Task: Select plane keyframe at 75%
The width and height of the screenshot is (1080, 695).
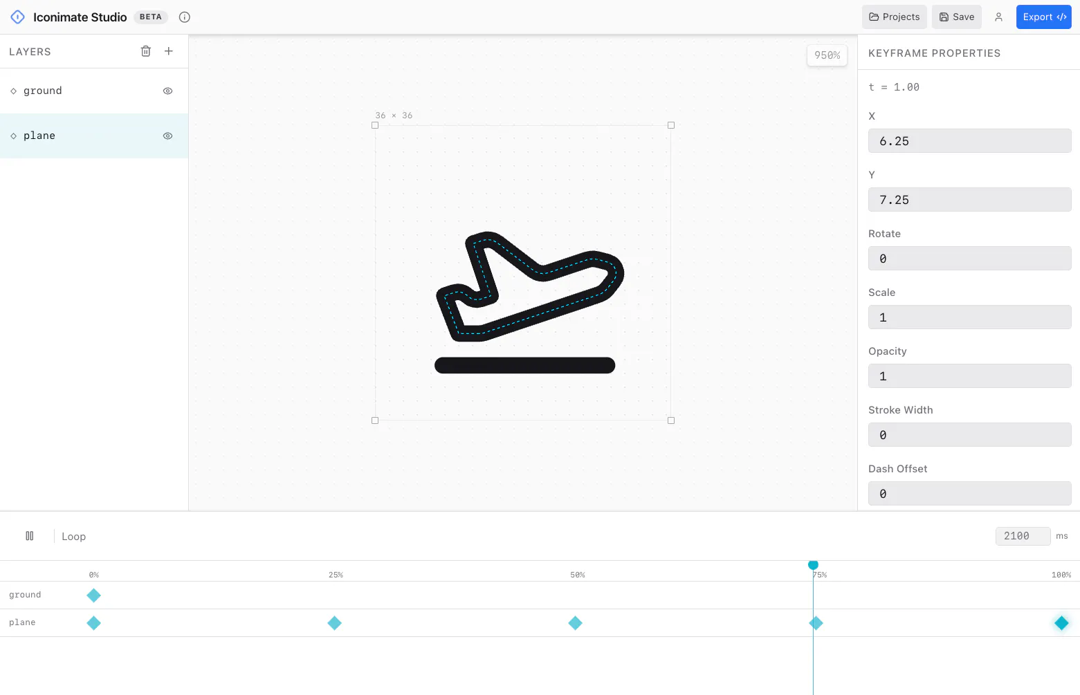Action: 816,623
